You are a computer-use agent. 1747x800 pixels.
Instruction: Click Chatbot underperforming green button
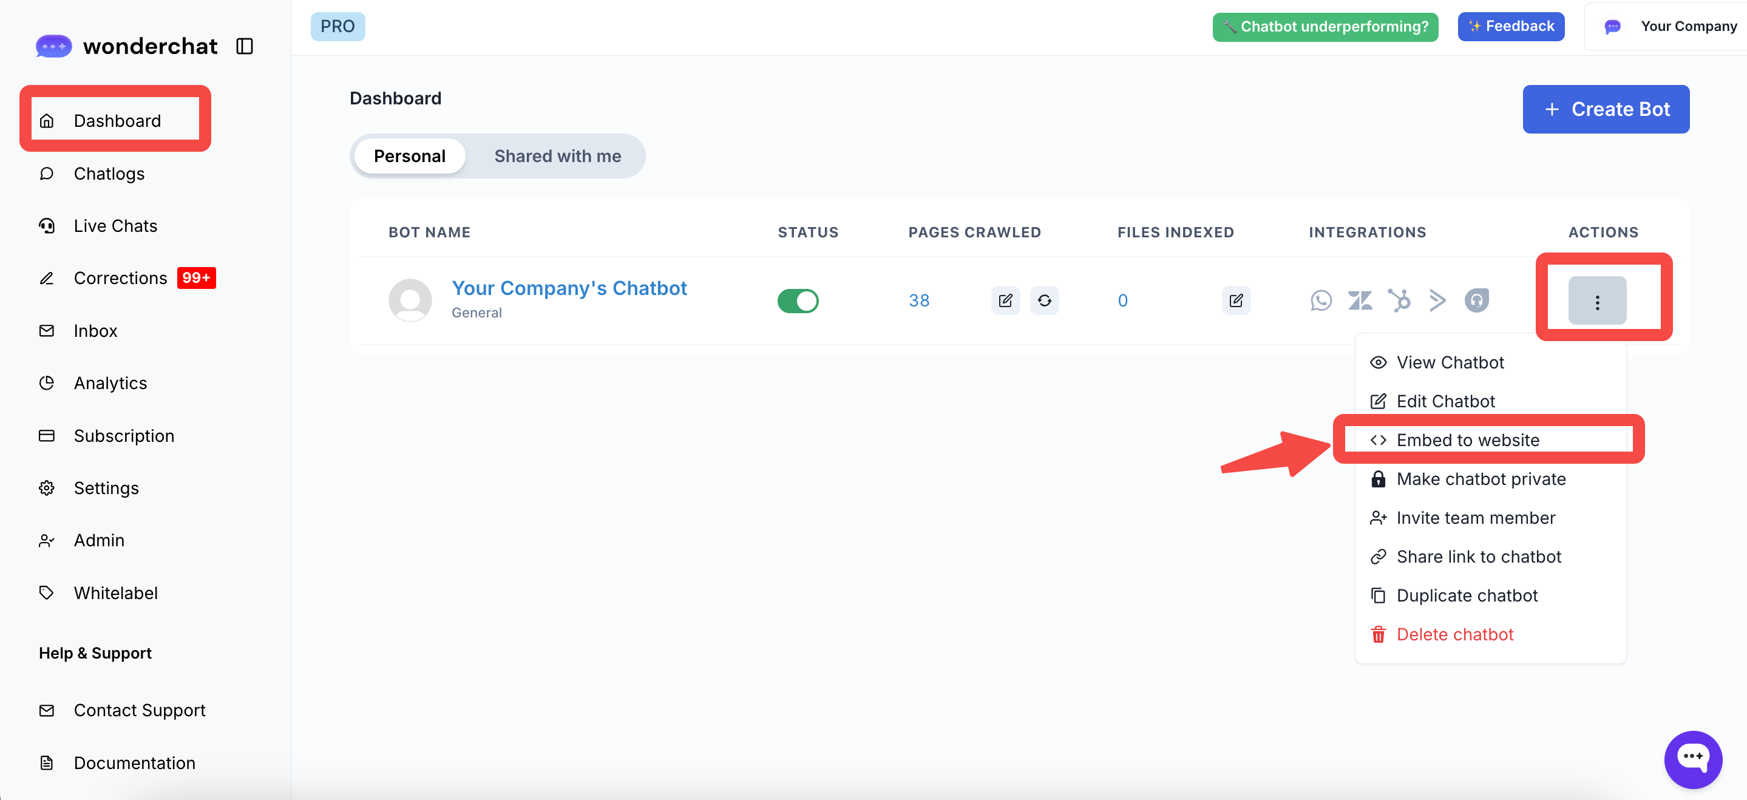[x=1325, y=27]
